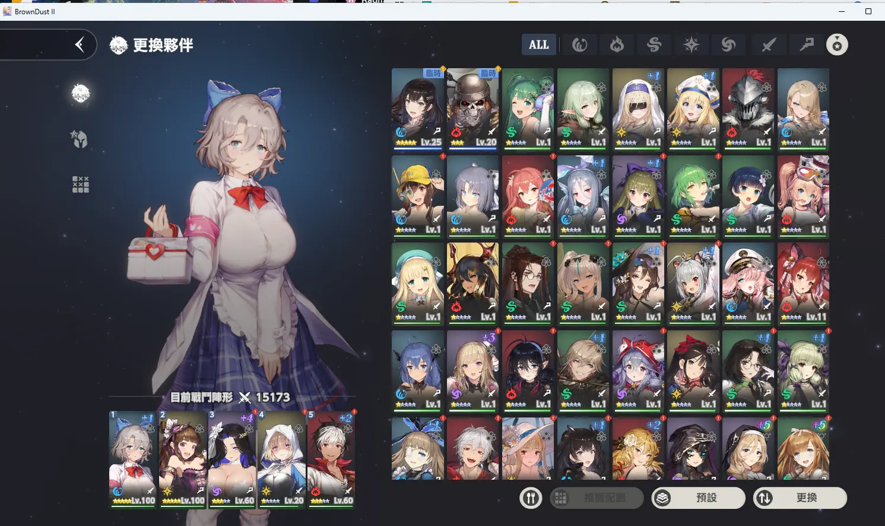885x526 pixels.
Task: Choose the Lv.11 red-haired companion card
Action: pyautogui.click(x=803, y=283)
